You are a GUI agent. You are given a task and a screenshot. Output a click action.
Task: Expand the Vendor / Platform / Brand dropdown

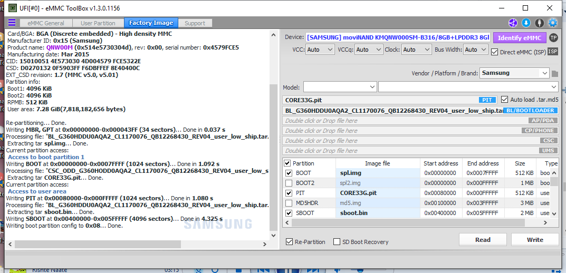[515, 73]
